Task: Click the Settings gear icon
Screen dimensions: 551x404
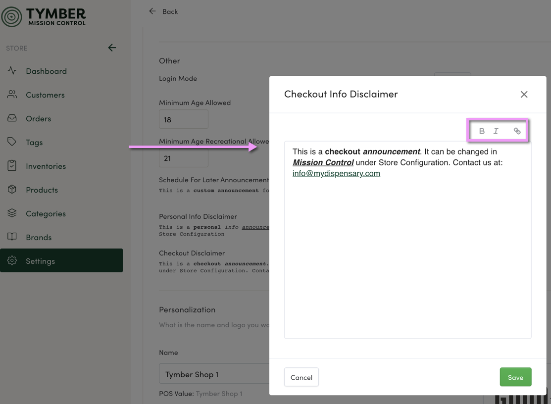Action: [x=12, y=261]
